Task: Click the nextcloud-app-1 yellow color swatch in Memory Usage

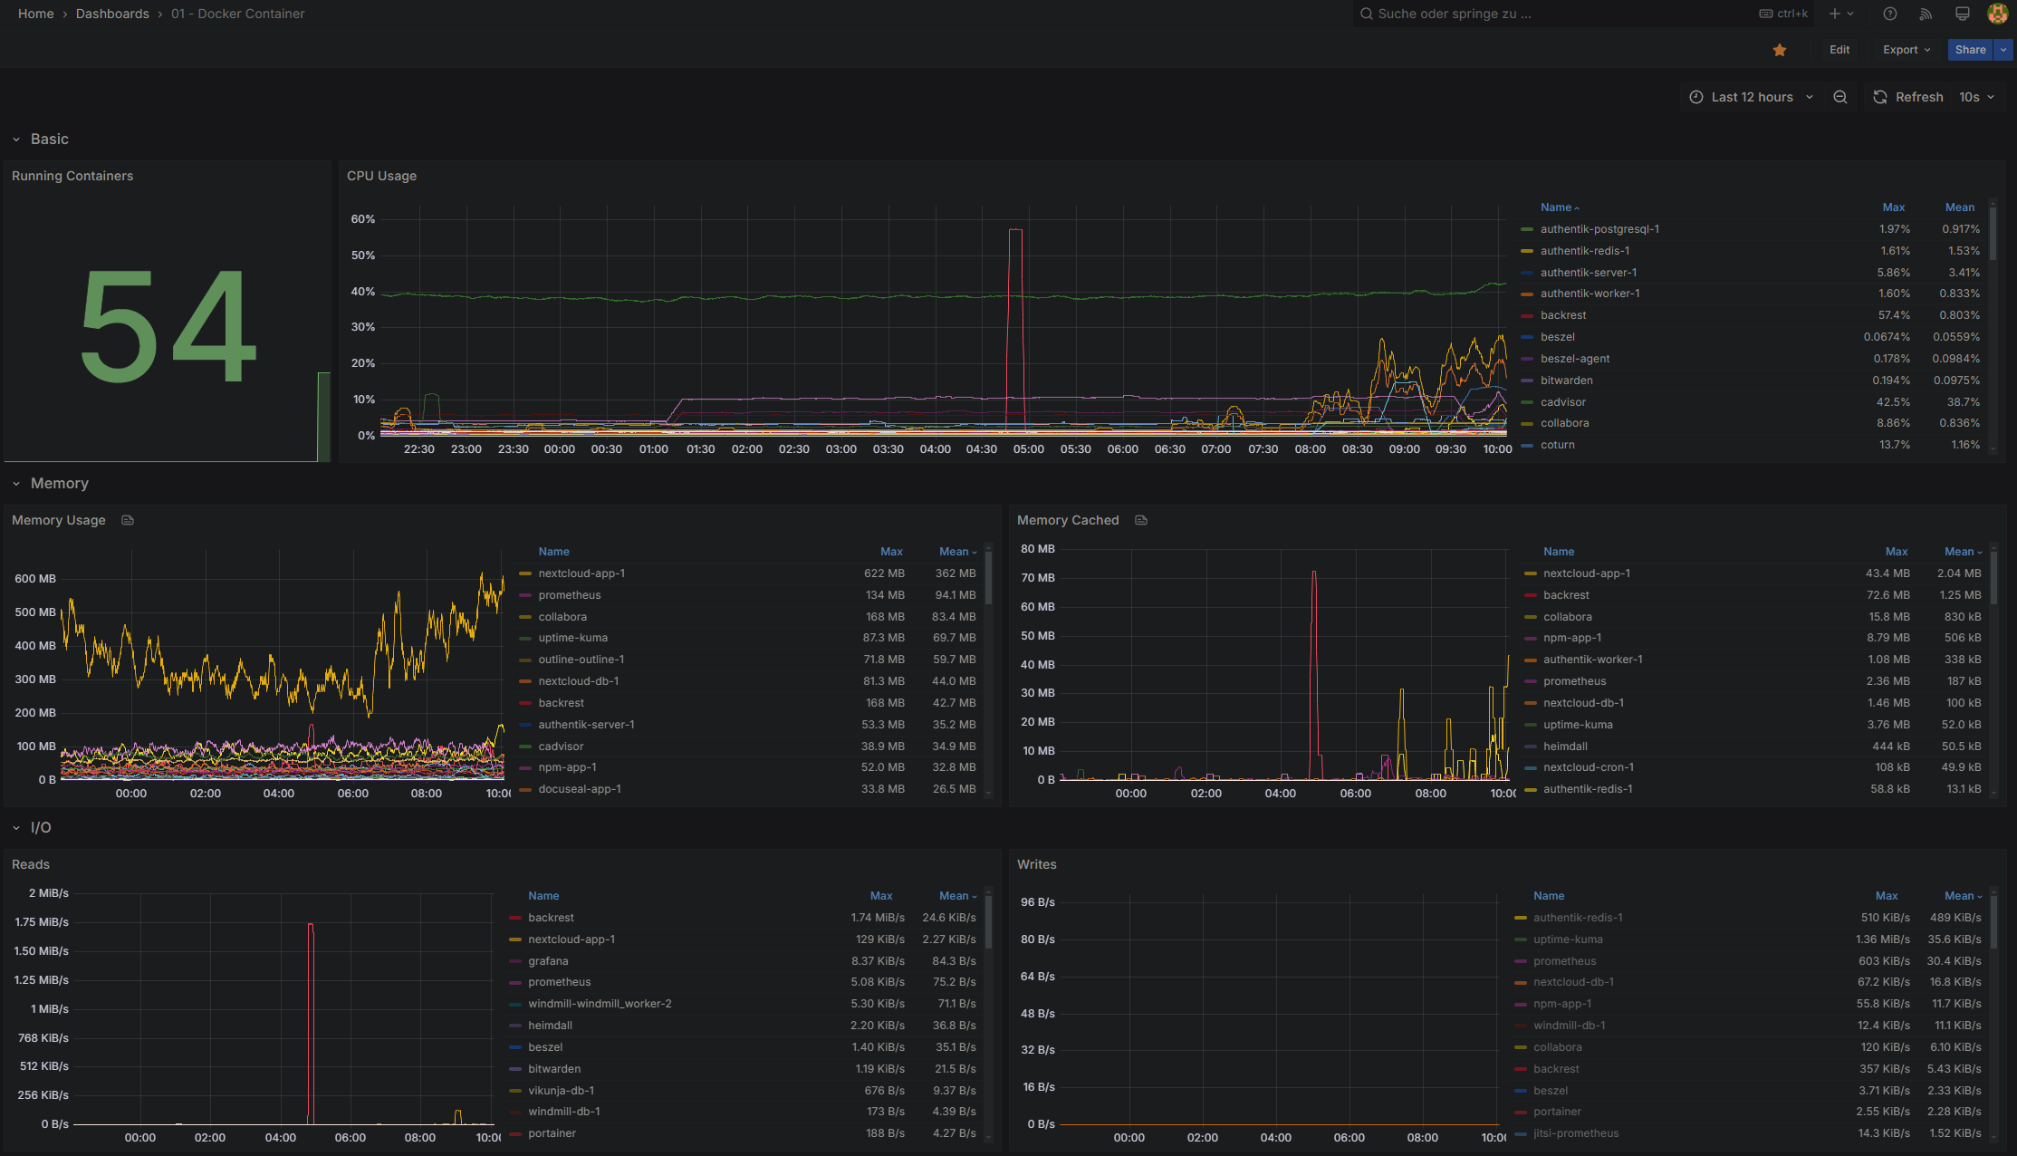Action: point(525,573)
